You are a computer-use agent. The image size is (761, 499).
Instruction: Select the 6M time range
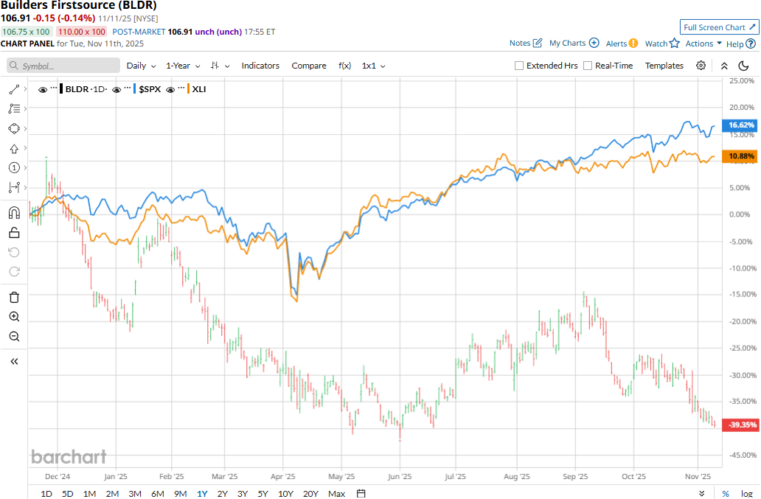pyautogui.click(x=158, y=493)
